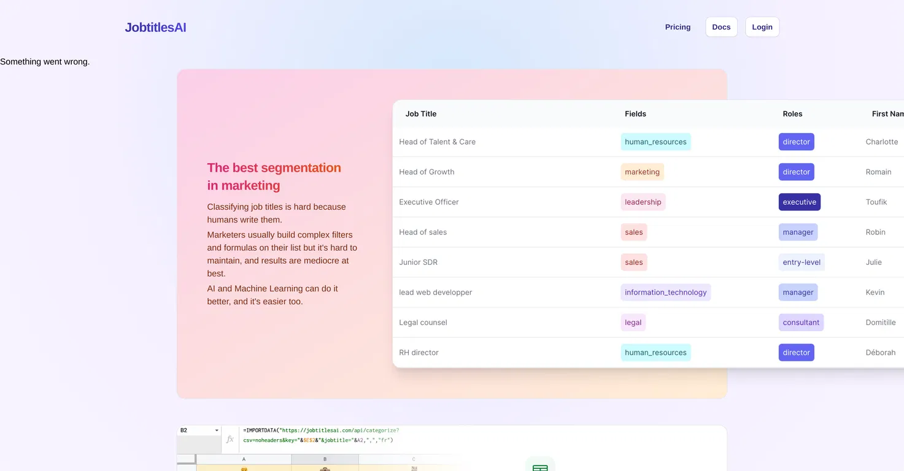The height and width of the screenshot is (471, 904).
Task: Select spreadsheet column B header
Action: pos(325,459)
